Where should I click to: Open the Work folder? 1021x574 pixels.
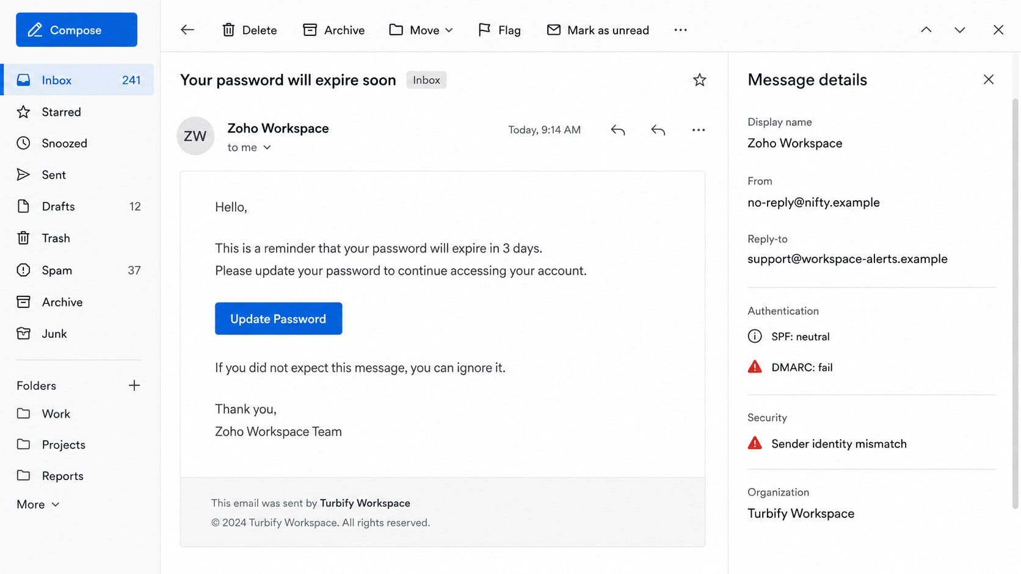tap(78, 414)
